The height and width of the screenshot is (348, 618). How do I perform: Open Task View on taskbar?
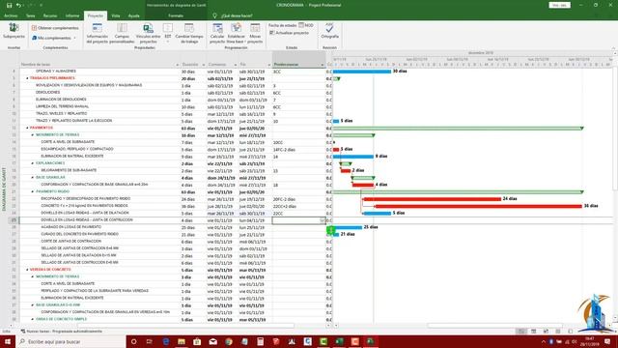(150, 341)
